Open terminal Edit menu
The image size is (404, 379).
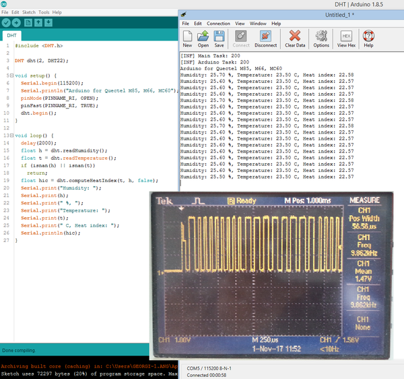[197, 24]
